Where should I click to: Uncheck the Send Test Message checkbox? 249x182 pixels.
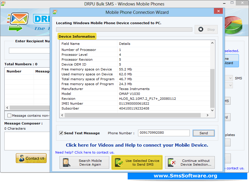click(61, 133)
